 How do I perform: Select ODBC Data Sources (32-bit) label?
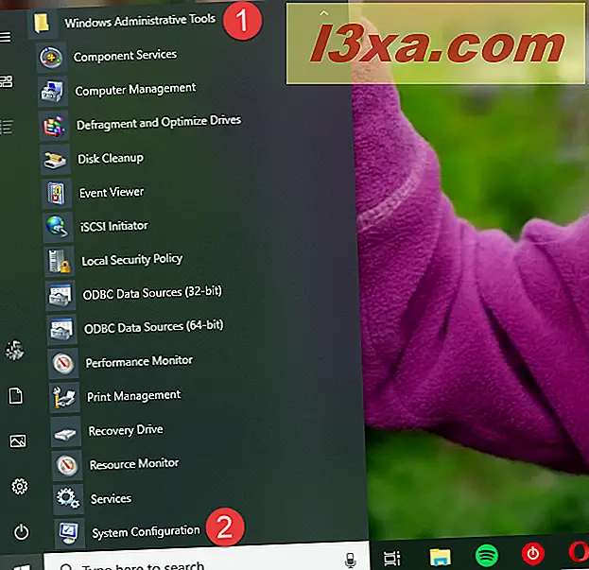(152, 292)
